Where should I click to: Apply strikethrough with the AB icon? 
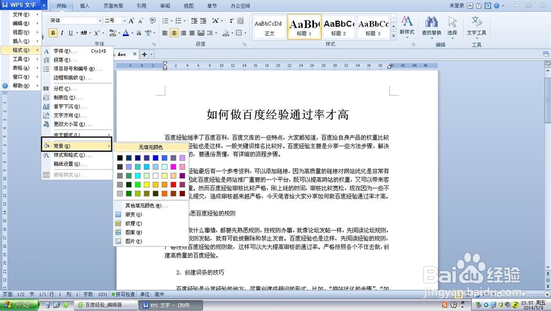tap(84, 33)
